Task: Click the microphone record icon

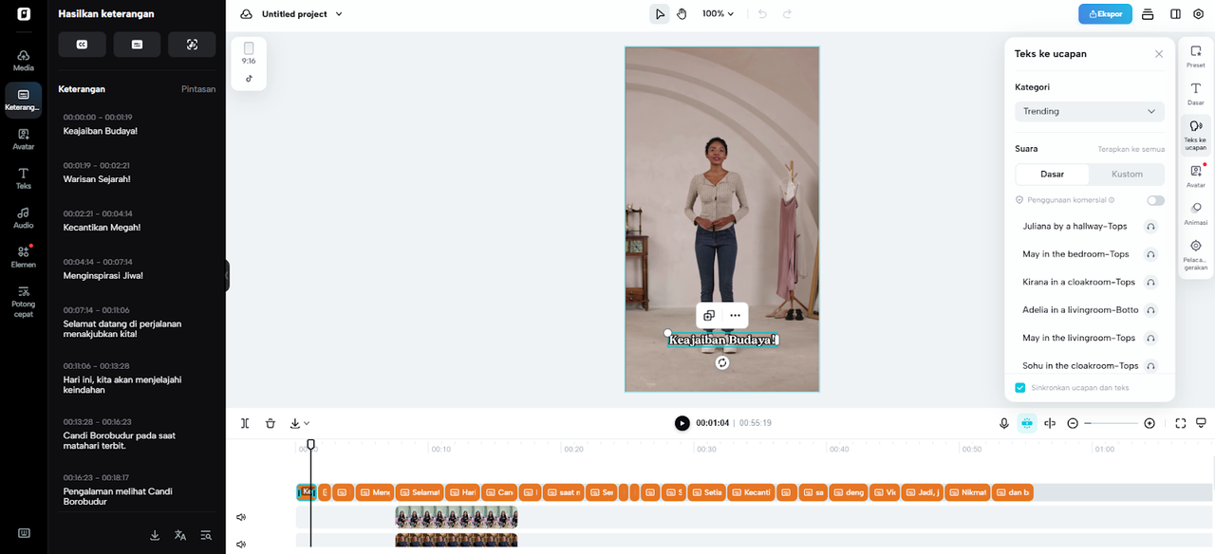Action: 1004,423
